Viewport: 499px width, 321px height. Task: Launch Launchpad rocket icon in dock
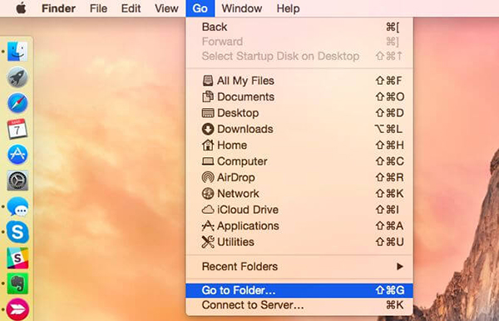[x=17, y=77]
